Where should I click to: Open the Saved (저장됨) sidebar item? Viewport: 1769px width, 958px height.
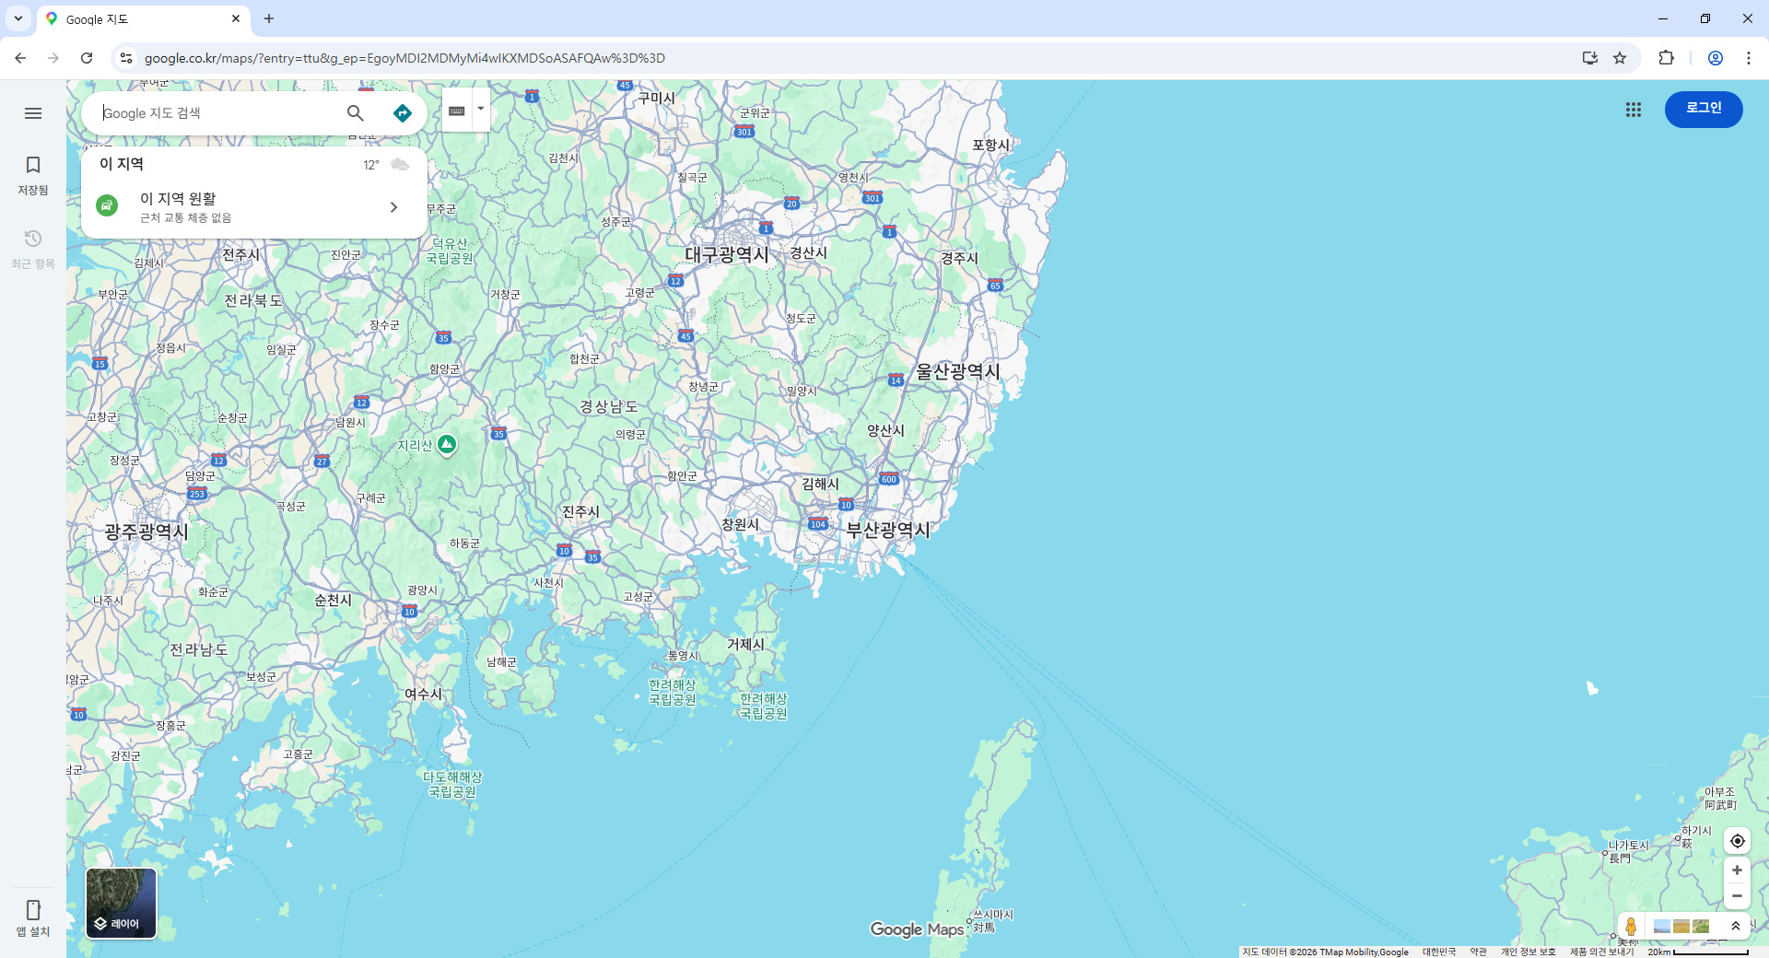coord(33,175)
